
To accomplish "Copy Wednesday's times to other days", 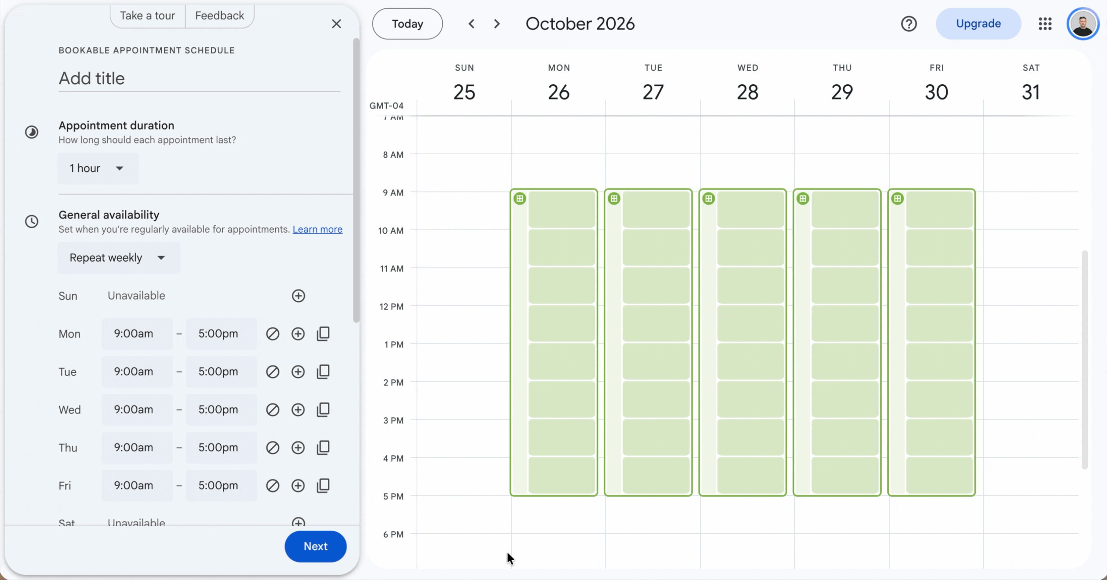I will point(323,409).
